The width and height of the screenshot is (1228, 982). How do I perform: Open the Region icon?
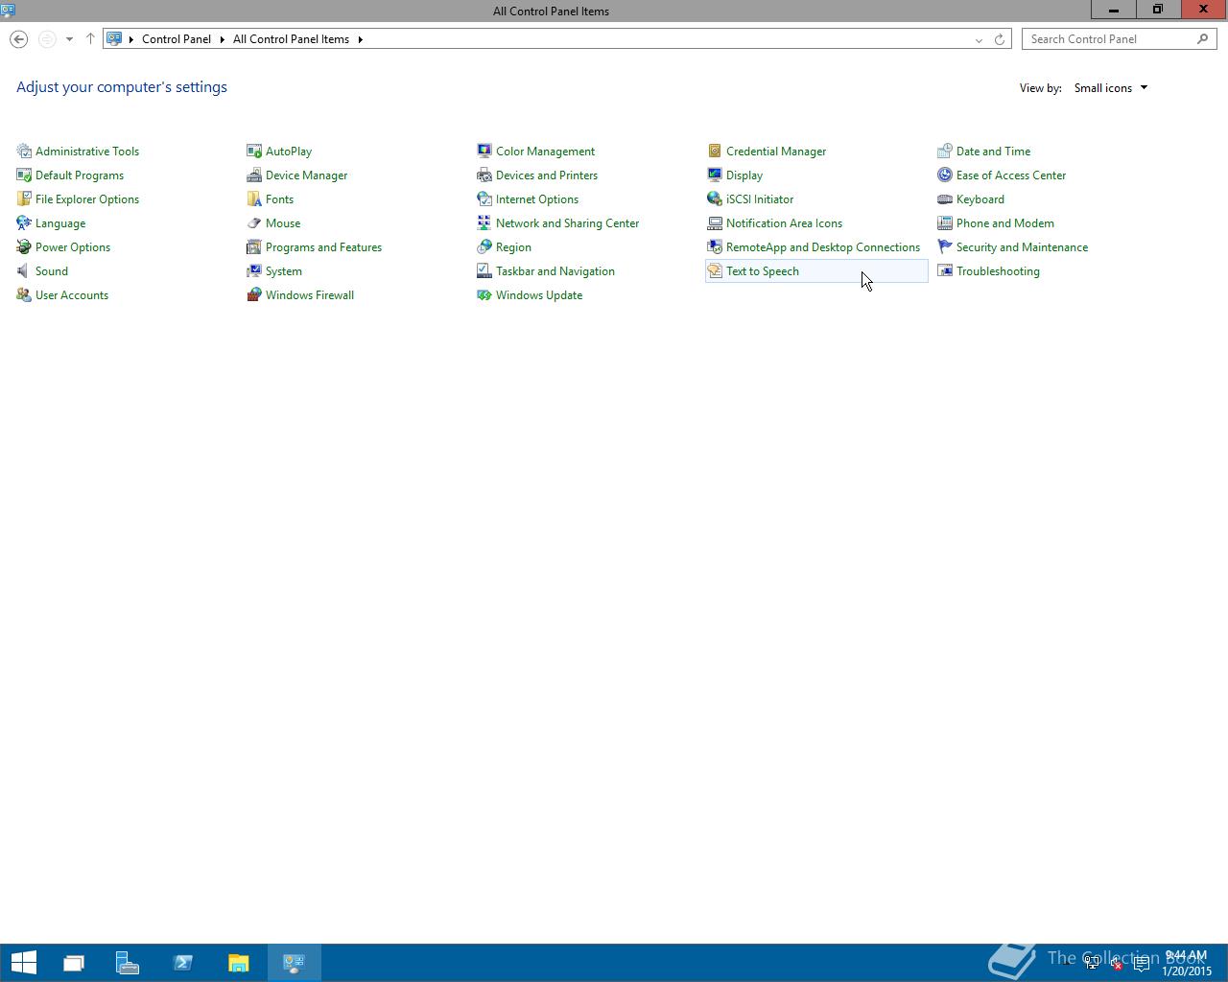point(484,246)
